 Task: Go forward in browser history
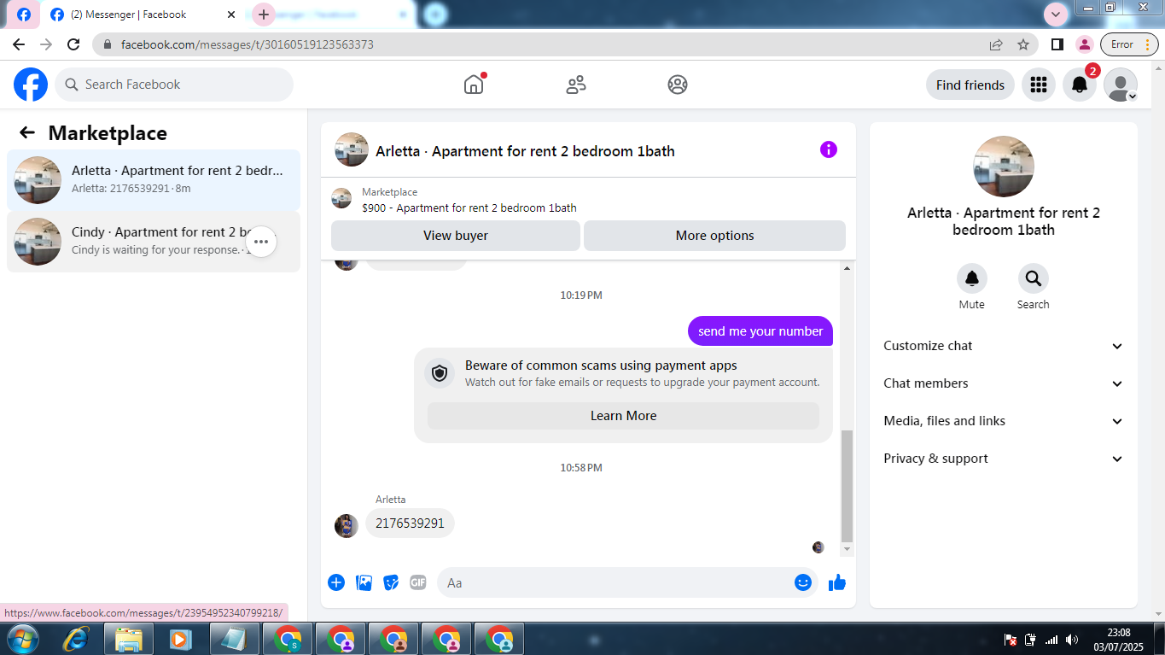[46, 44]
